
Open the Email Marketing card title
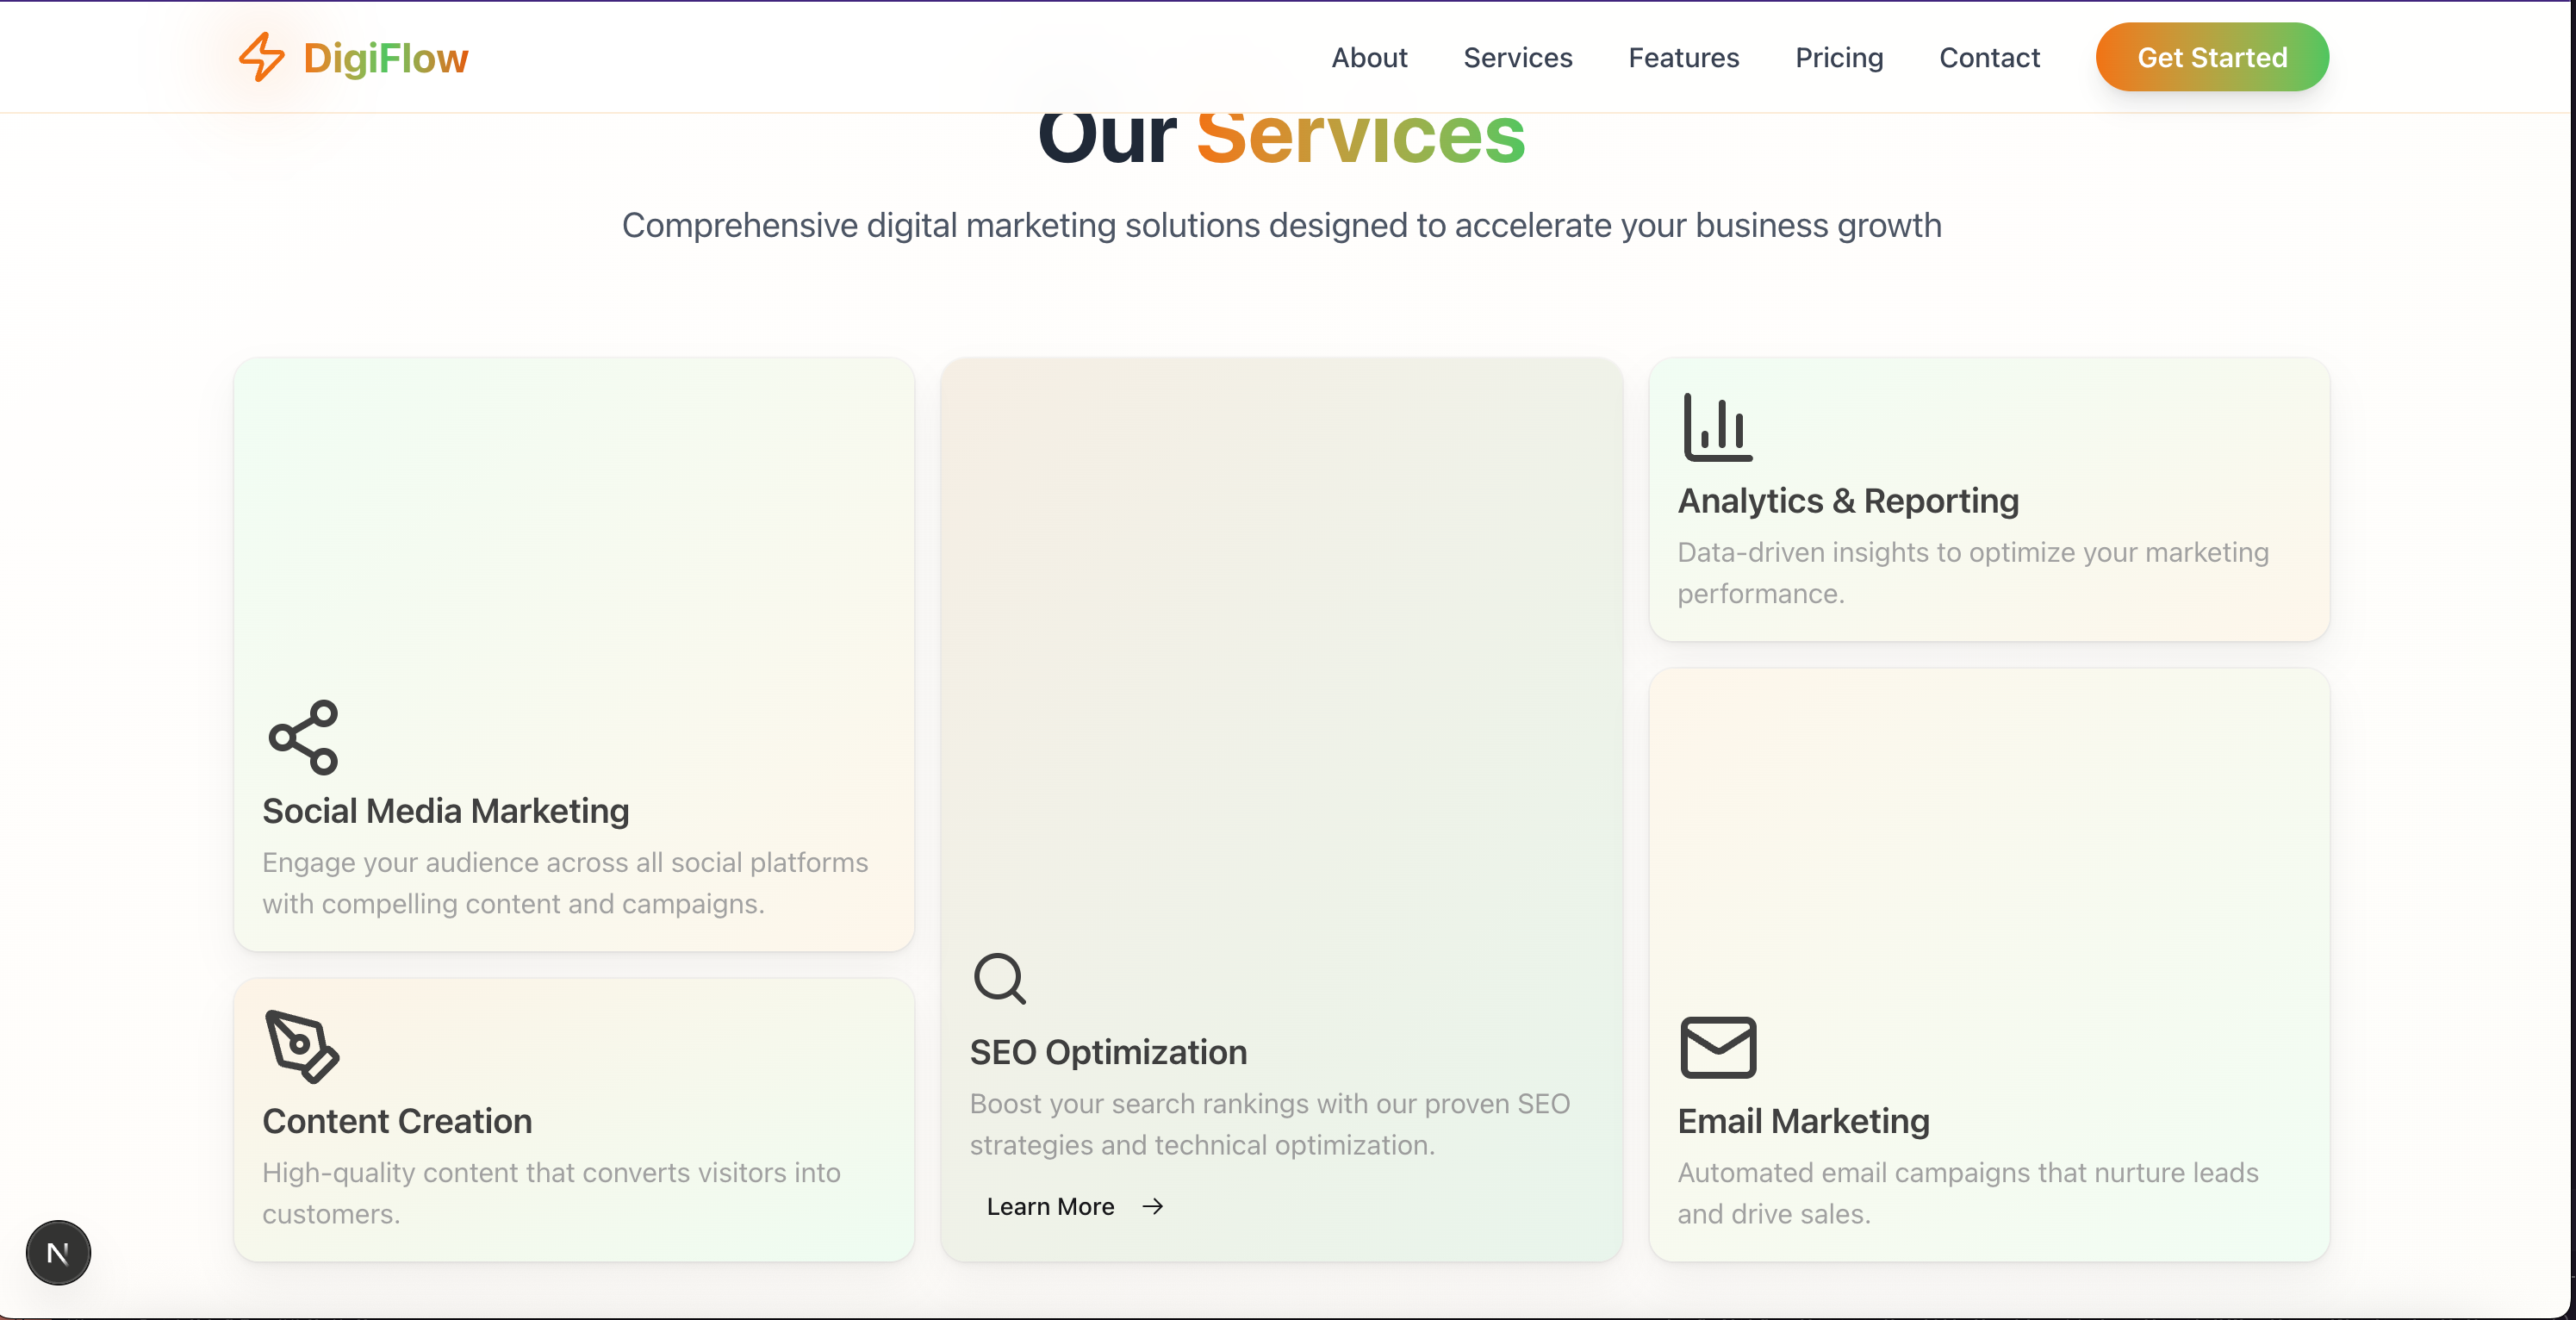point(1803,1120)
